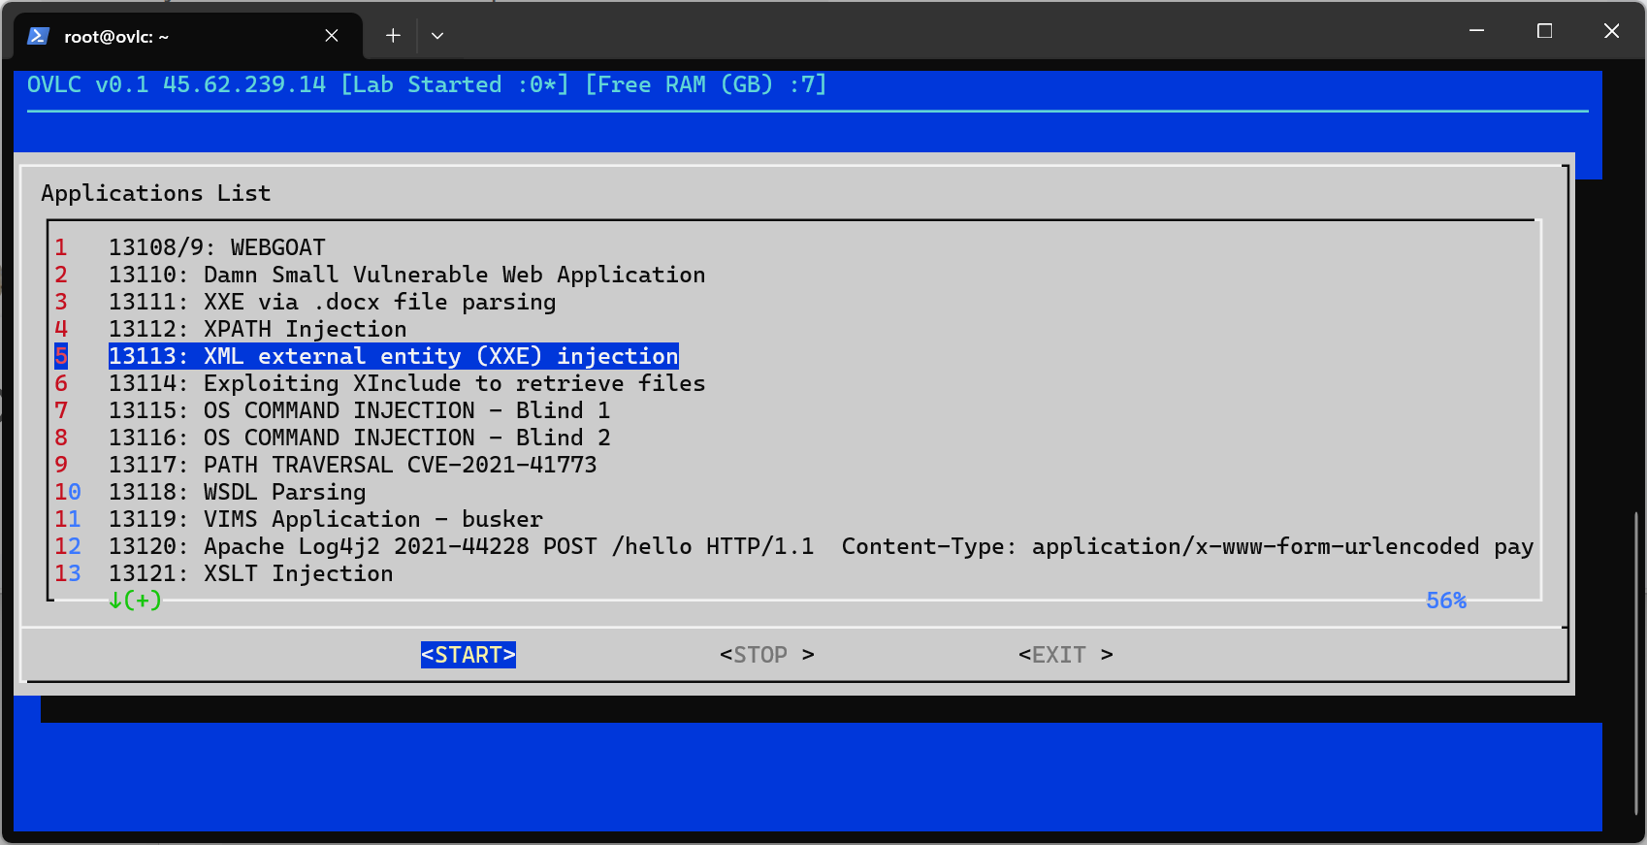
Task: Close the root@ovlc tab
Action: coord(332,36)
